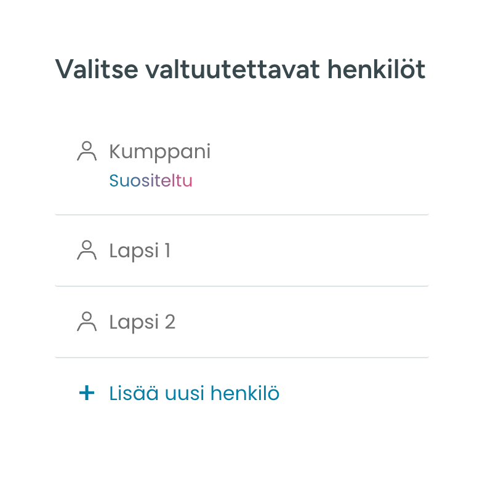Click the Valitse valtuutettavat henkilöt heading

[240, 70]
